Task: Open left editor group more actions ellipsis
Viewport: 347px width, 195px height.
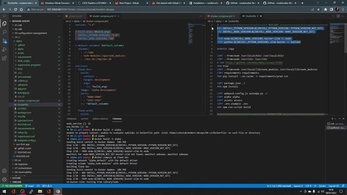Action: [x=201, y=16]
